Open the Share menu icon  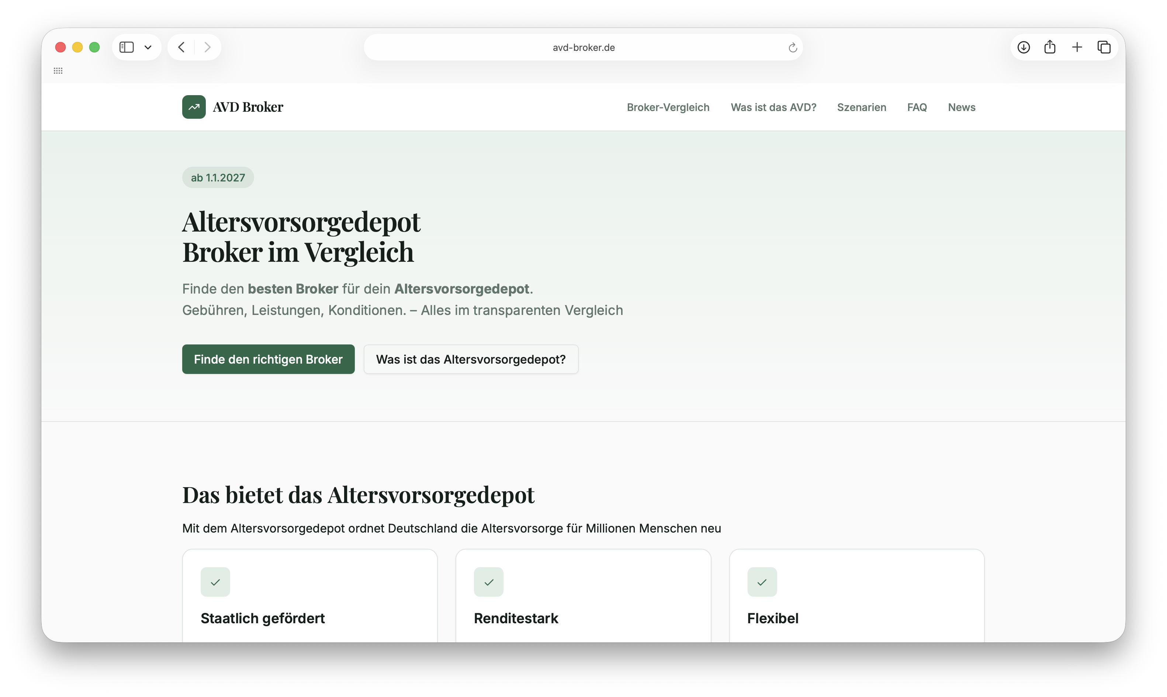[1050, 47]
